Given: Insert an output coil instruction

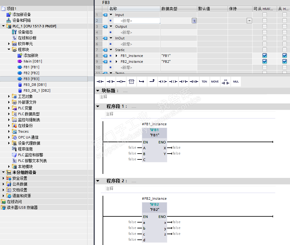Looking at the screenshot, I should [121, 82].
